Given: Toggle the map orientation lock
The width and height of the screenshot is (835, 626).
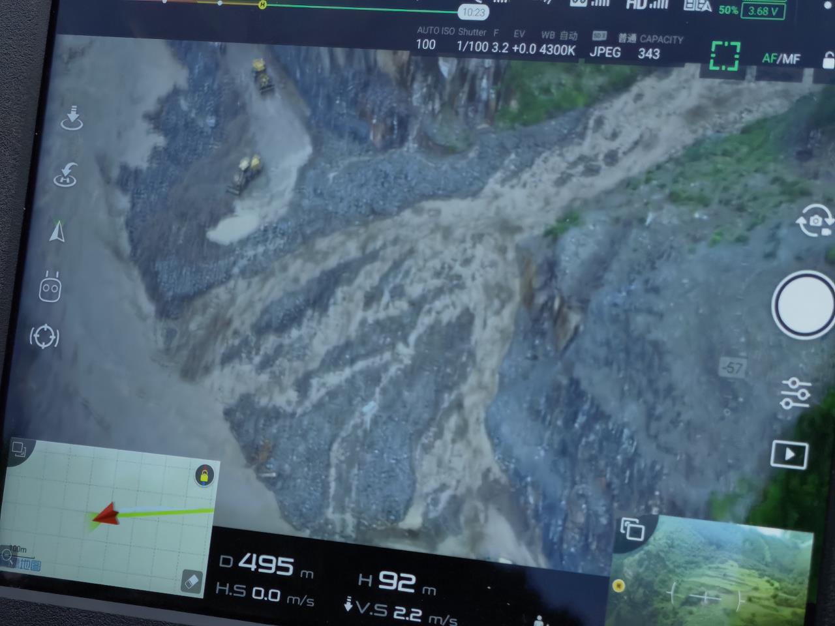Looking at the screenshot, I should [204, 475].
